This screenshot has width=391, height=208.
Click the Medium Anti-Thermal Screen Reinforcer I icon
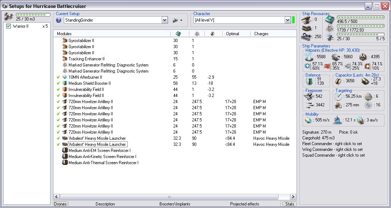click(65, 163)
